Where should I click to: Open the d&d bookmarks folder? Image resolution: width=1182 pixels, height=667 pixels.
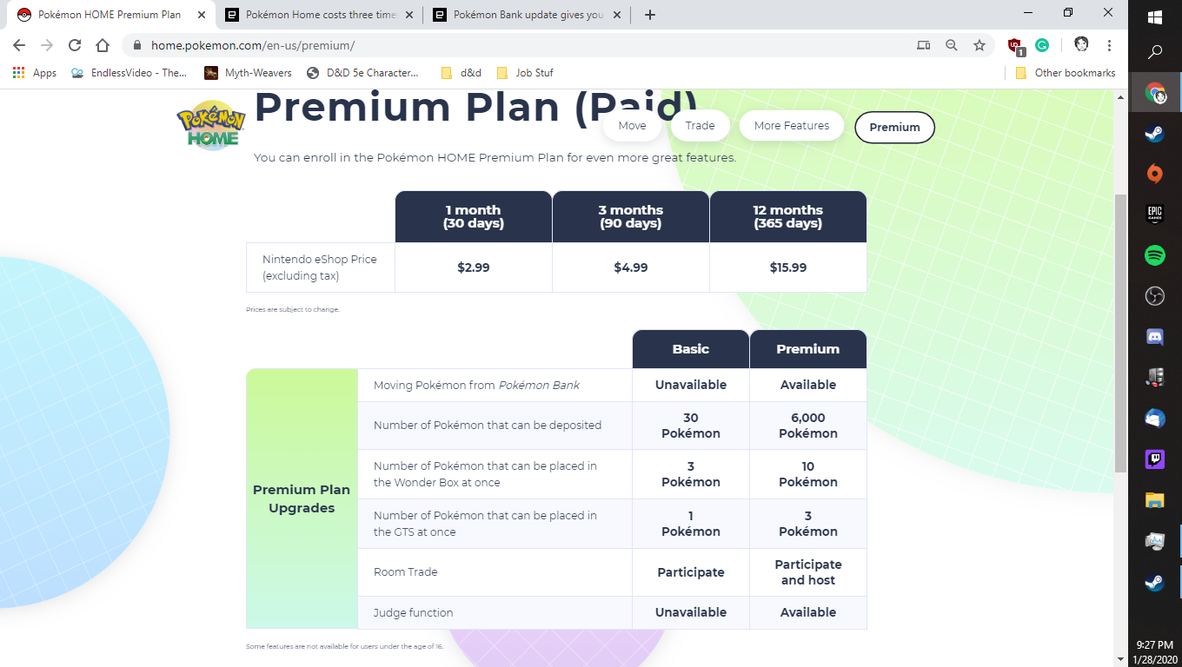[x=460, y=73]
